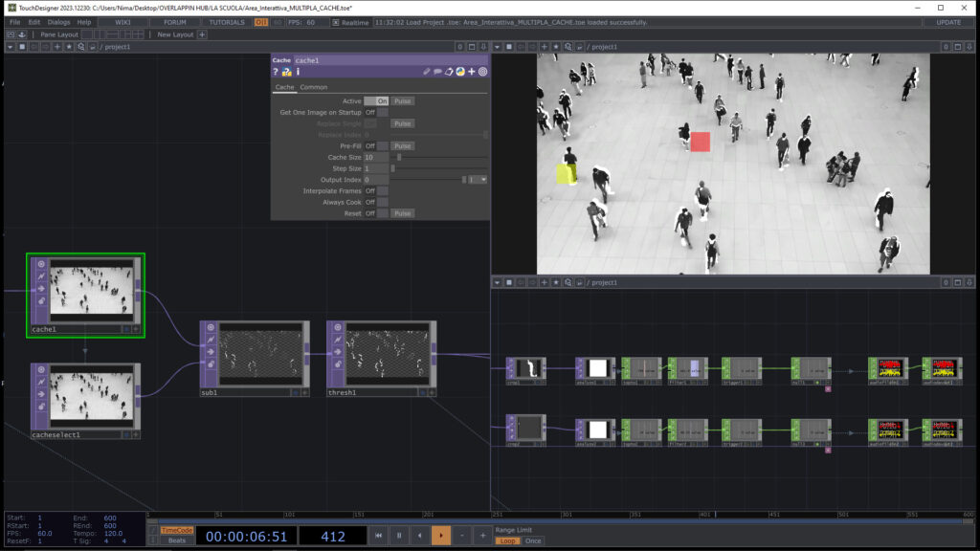
Task: Click the target icon in cache1 parameter header
Action: tap(482, 72)
